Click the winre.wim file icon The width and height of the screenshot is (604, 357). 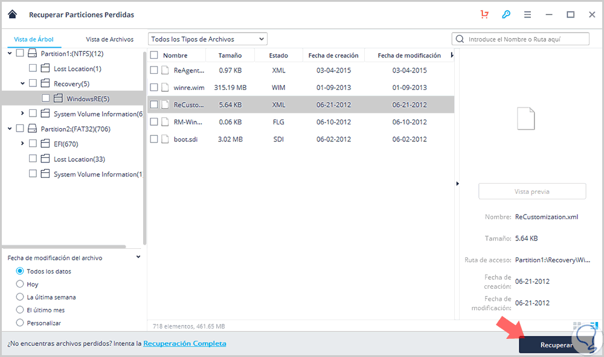coord(165,88)
